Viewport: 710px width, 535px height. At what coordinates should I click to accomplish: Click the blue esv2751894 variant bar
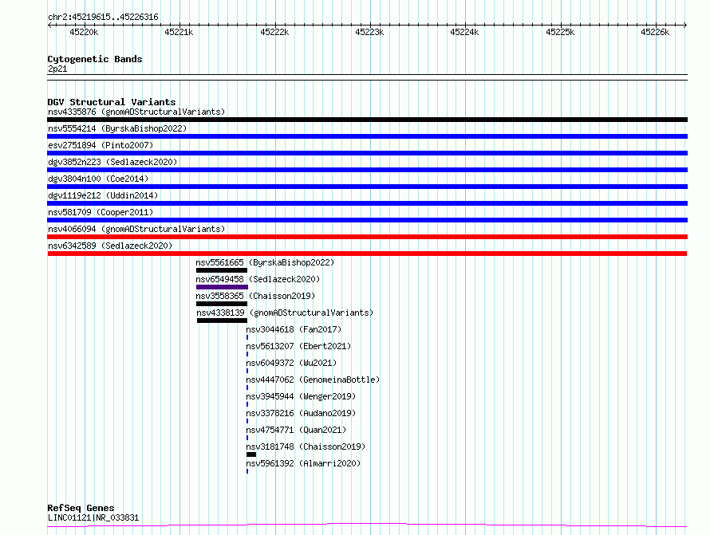[x=367, y=153]
